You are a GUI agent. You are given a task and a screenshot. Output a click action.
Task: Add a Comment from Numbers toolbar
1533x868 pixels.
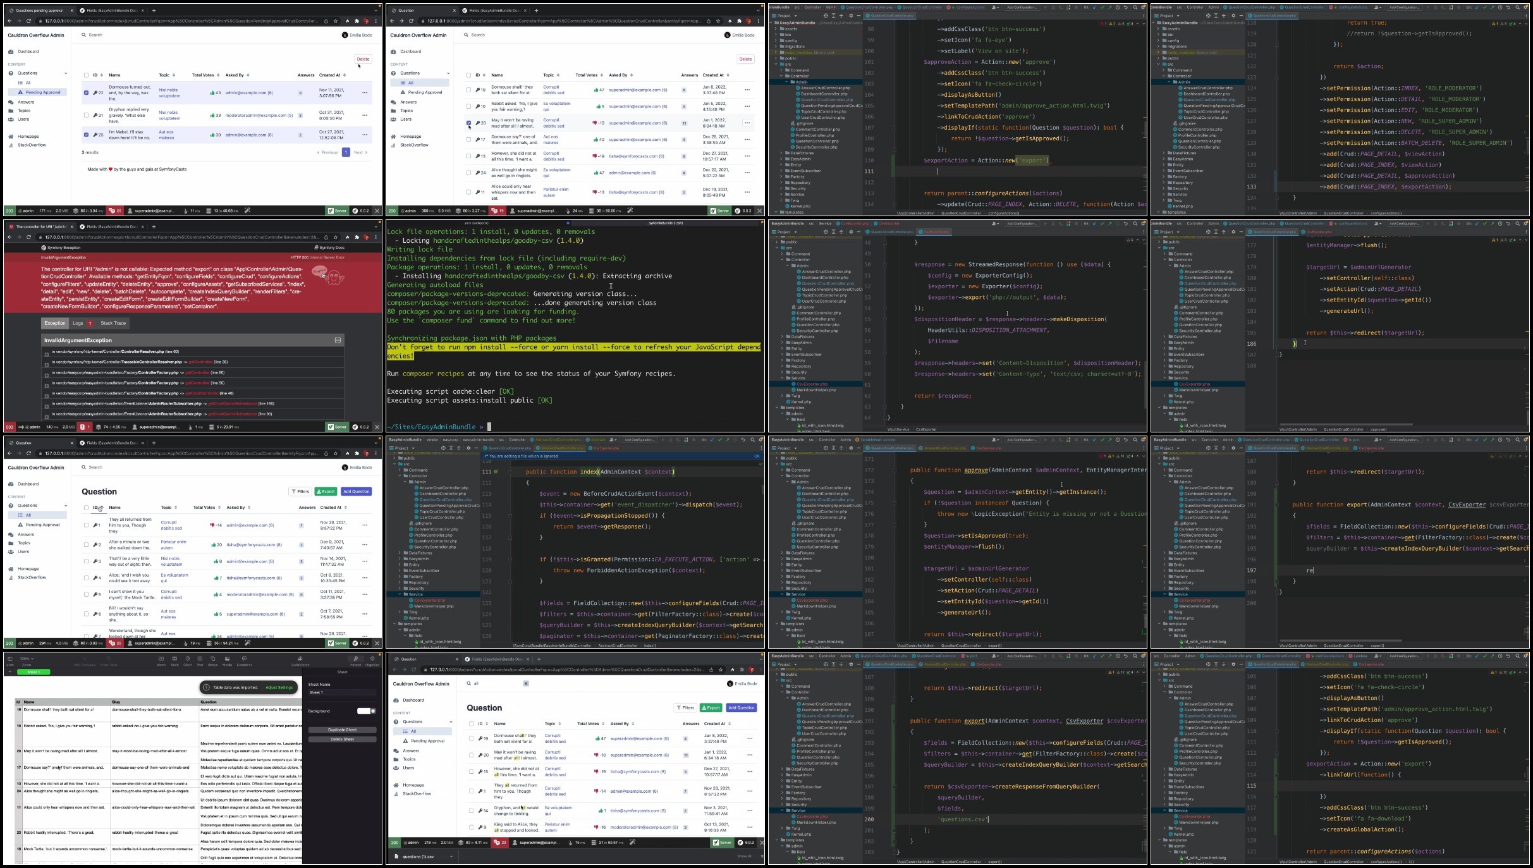tap(244, 659)
